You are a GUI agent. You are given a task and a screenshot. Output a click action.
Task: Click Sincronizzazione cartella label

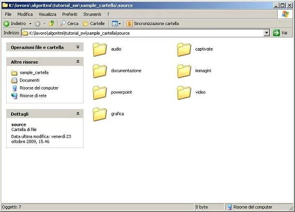click(156, 24)
